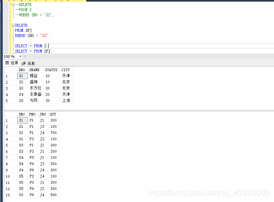Collapse the DELETE FROM SPJ statement block
This screenshot has width=274, height=202.
pyautogui.click(x=13, y=25)
